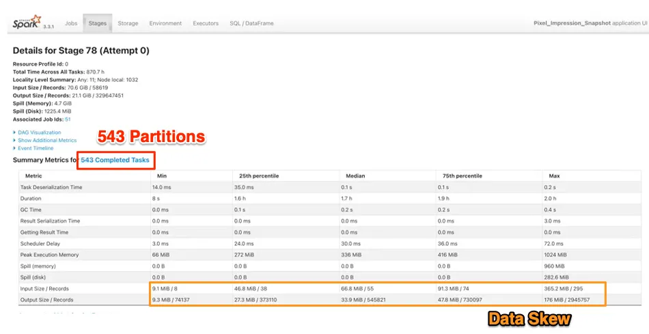This screenshot has width=649, height=334.
Task: Expand the Event Timeline section
Action: click(x=36, y=148)
